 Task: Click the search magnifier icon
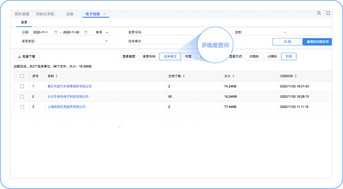[319, 13]
